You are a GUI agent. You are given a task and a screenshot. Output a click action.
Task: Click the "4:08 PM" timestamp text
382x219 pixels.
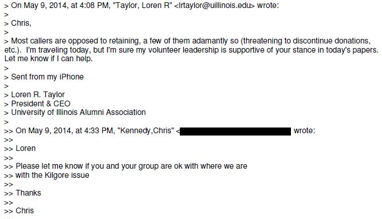pyautogui.click(x=93, y=5)
